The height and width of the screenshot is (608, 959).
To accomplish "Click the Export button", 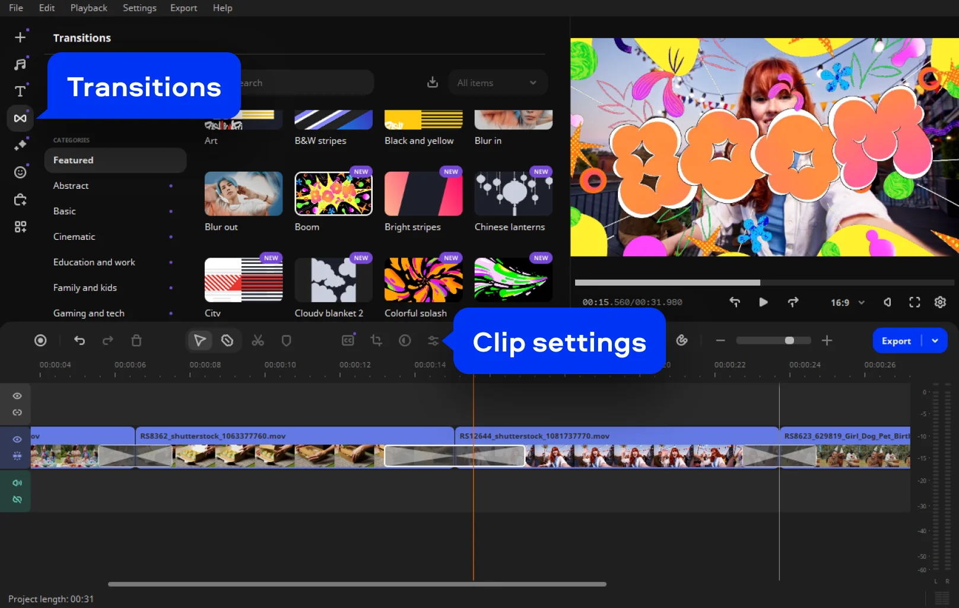I will tap(896, 341).
